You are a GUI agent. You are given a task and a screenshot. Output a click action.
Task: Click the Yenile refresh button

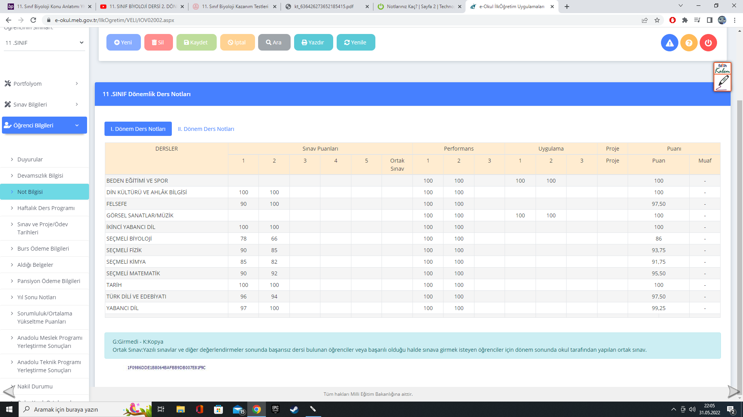(x=356, y=42)
